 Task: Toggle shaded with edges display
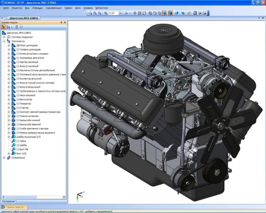(x=170, y=13)
